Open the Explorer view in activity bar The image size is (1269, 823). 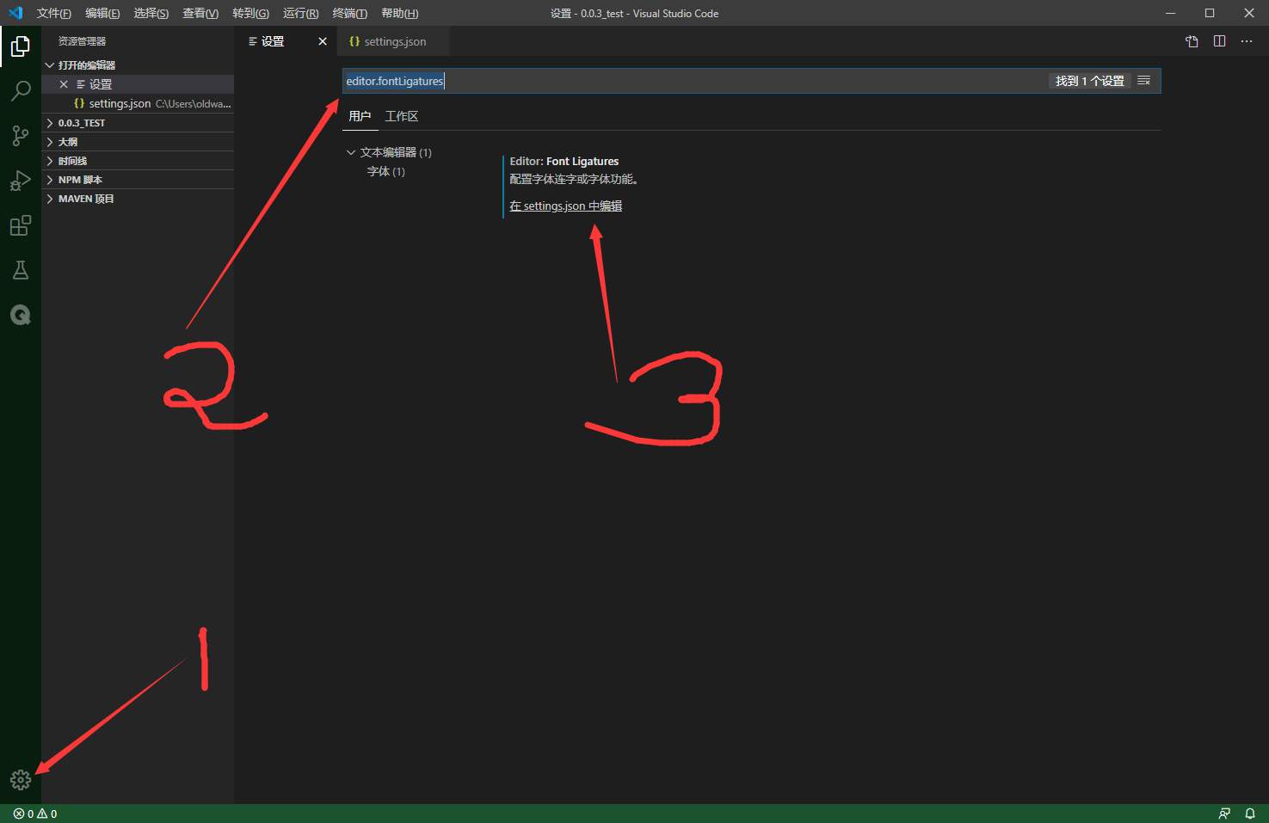click(21, 46)
